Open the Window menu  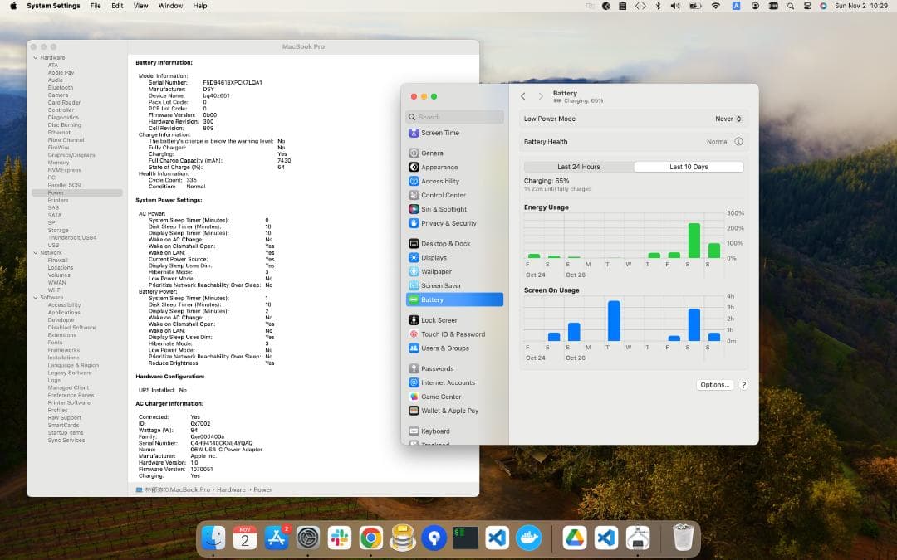pos(169,6)
